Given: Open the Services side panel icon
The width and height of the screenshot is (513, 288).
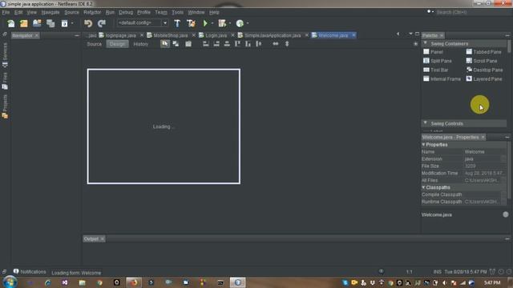Looking at the screenshot, I should 5,55.
